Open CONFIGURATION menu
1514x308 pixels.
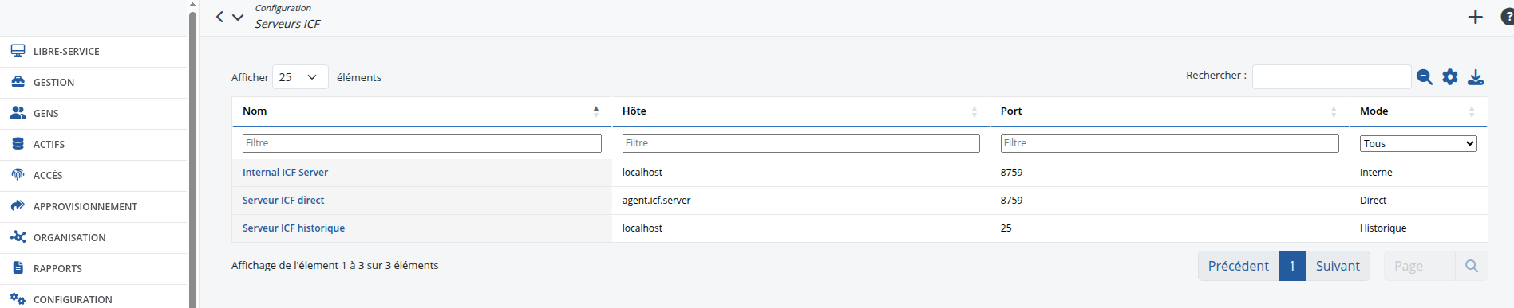tap(73, 299)
